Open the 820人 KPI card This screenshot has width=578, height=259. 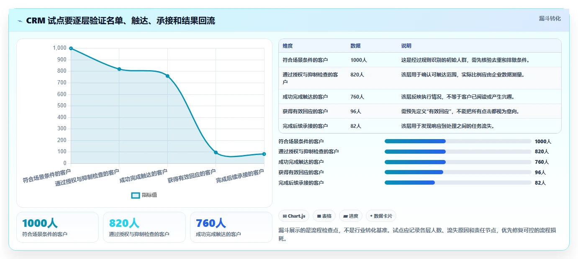[144, 227]
